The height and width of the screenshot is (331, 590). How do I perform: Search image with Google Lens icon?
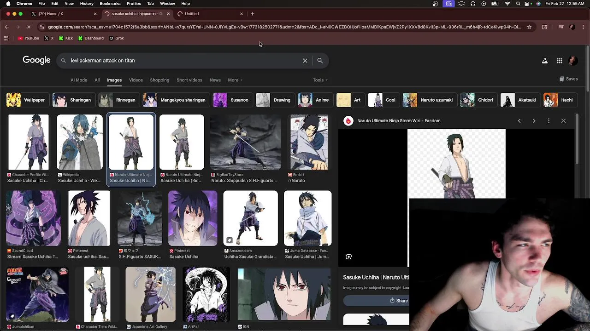pyautogui.click(x=349, y=257)
